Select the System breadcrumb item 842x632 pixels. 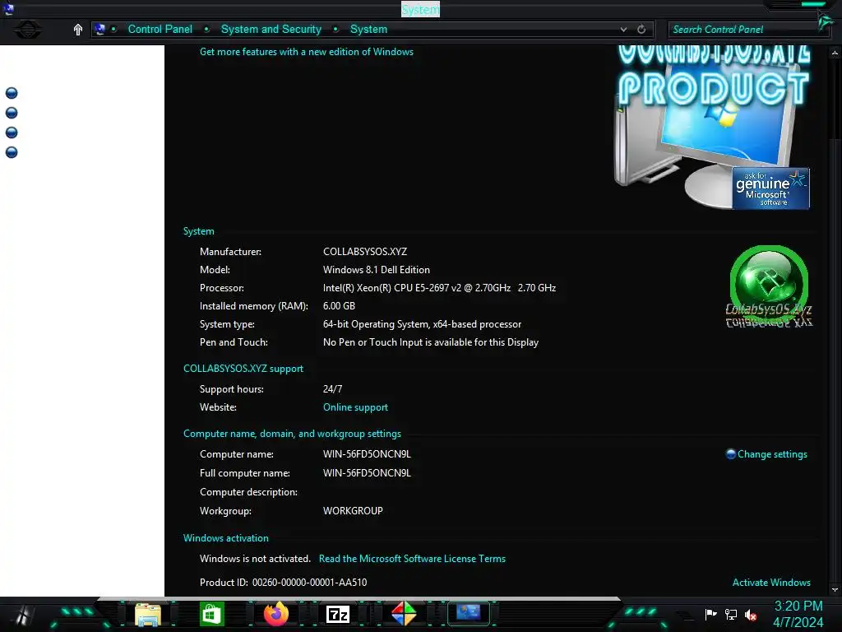click(x=368, y=29)
